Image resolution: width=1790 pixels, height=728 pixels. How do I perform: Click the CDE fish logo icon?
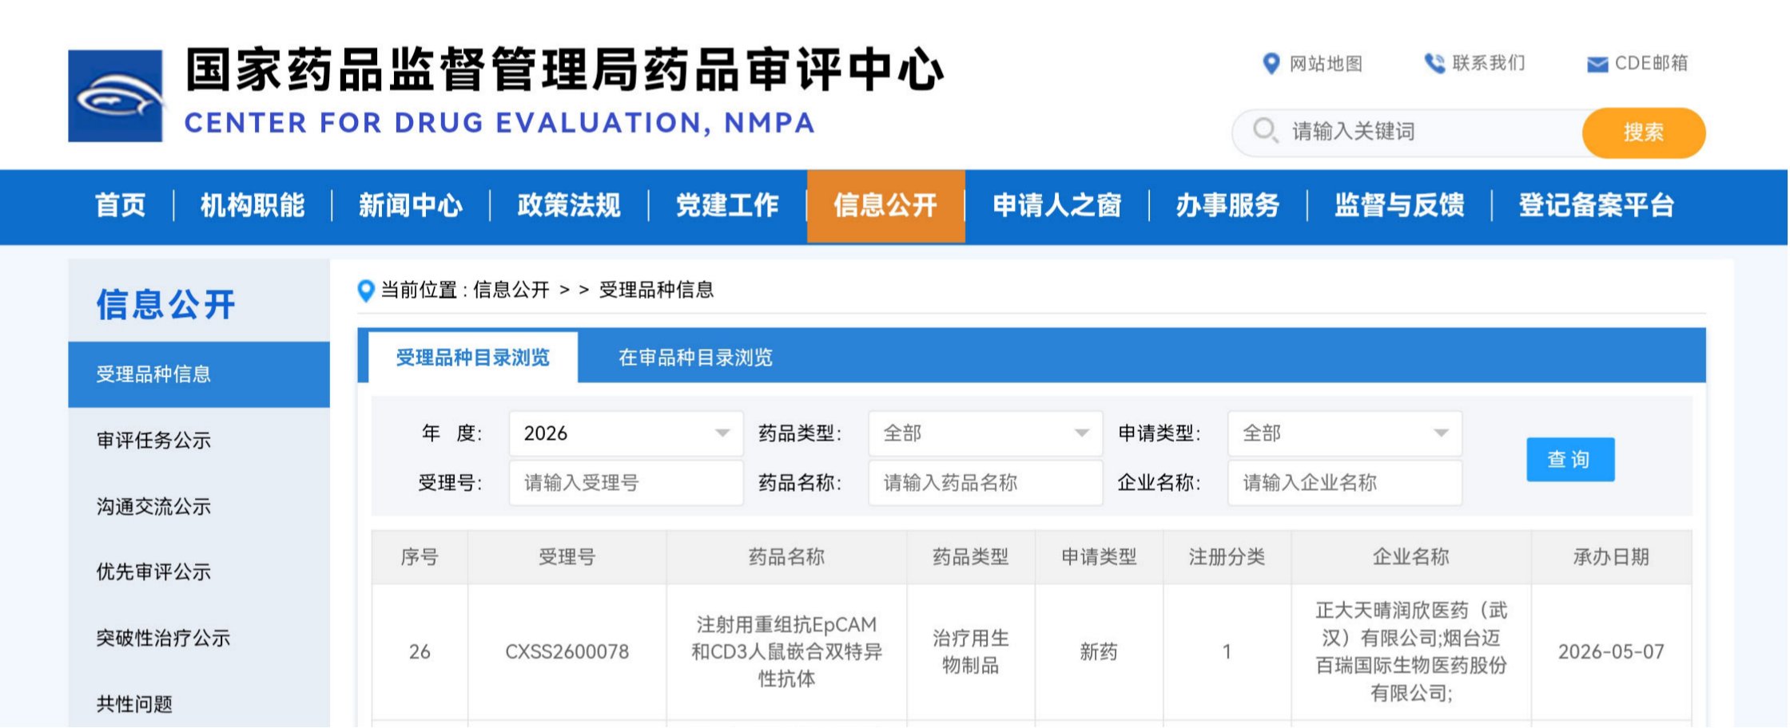pos(116,96)
